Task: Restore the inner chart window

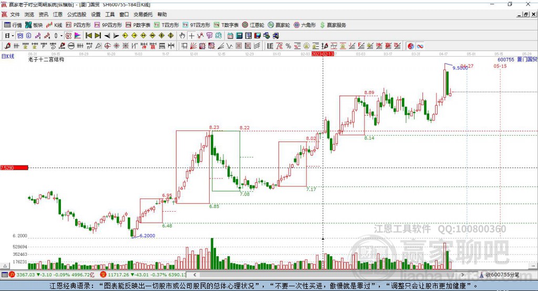Action: [x=526, y=14]
